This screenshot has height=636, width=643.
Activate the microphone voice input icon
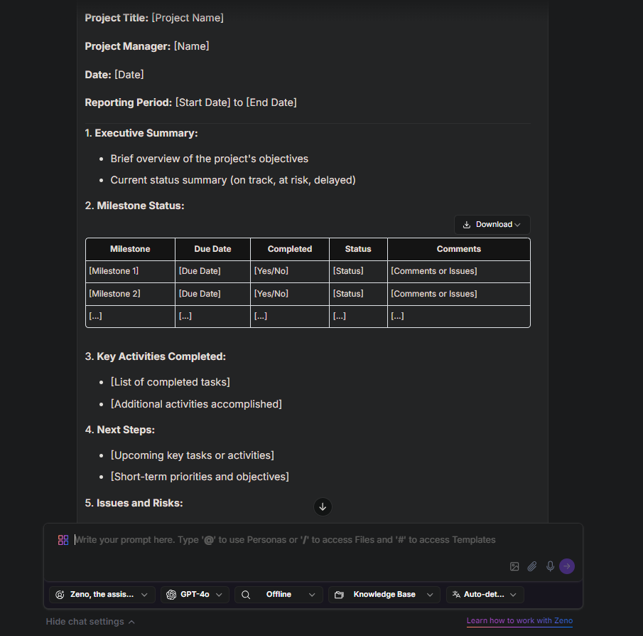coord(551,566)
